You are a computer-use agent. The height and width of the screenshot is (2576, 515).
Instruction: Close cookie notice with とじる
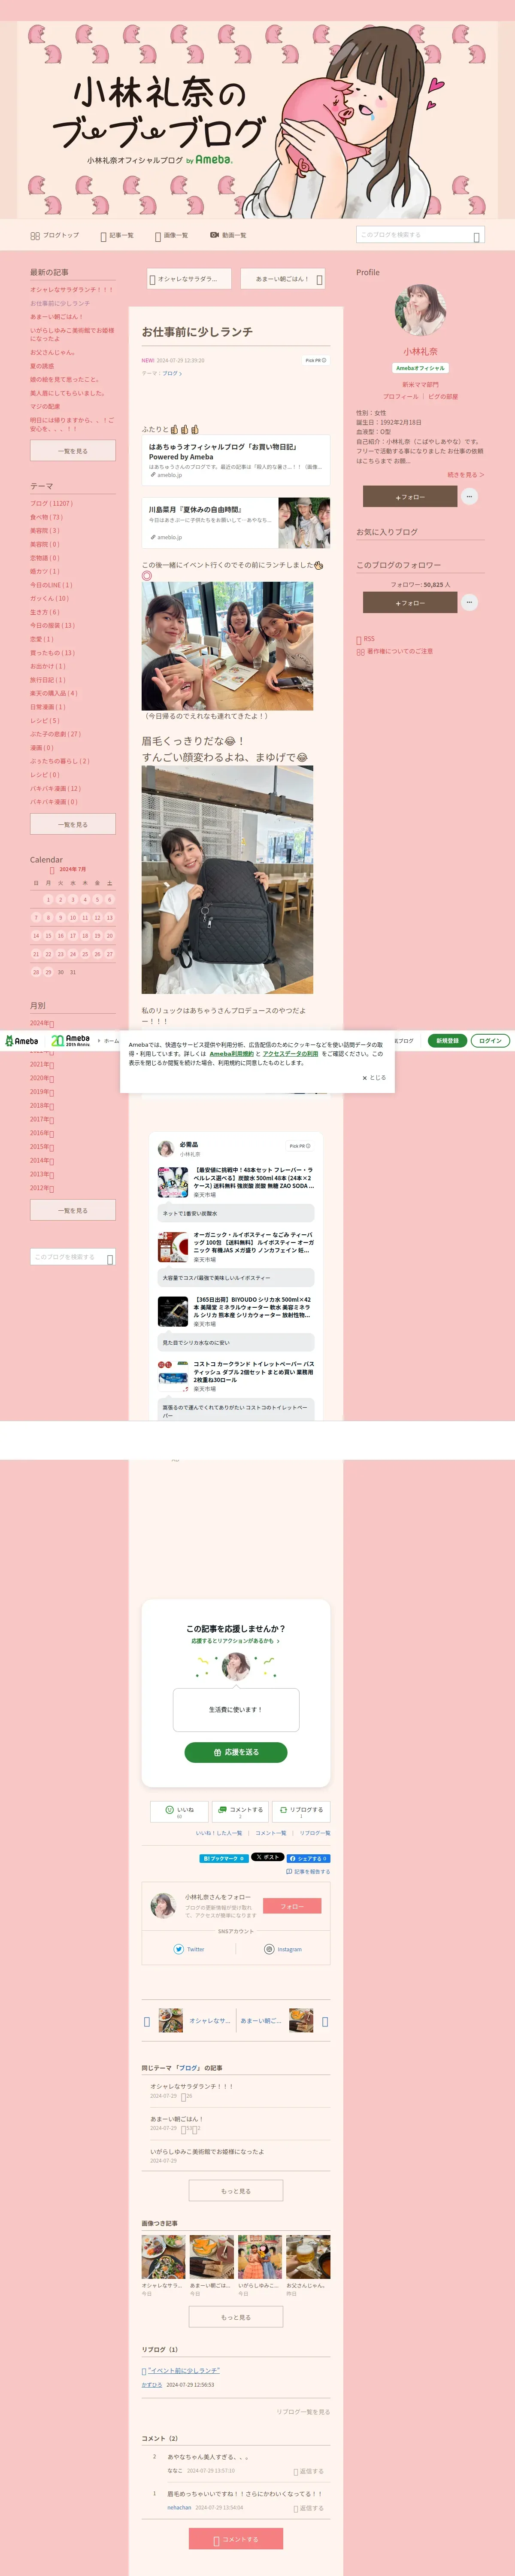pyautogui.click(x=374, y=1078)
